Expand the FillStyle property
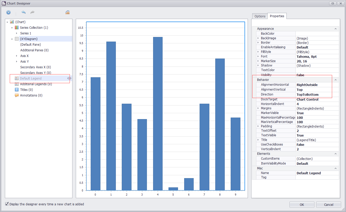The width and height of the screenshot is (346, 212). [x=258, y=52]
